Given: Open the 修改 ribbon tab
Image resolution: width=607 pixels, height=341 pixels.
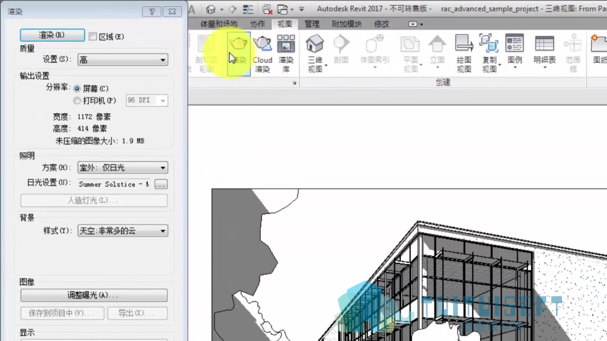Looking at the screenshot, I should (x=381, y=24).
